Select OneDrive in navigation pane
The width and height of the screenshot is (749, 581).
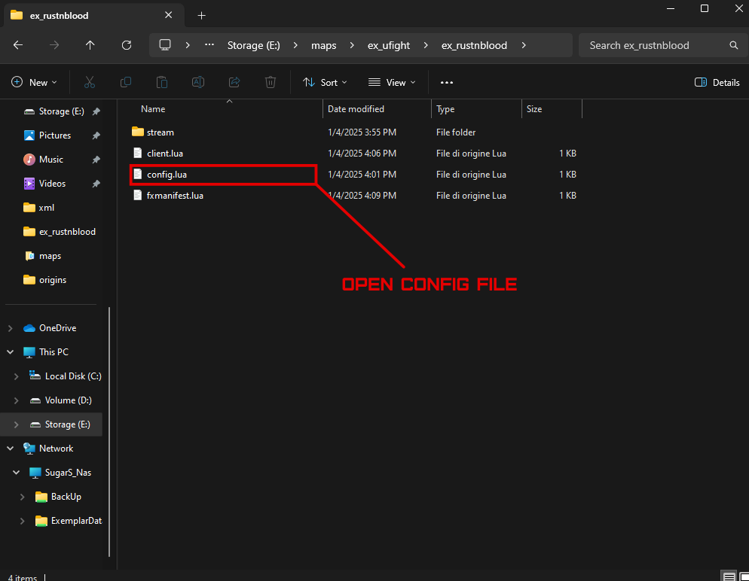coord(50,328)
